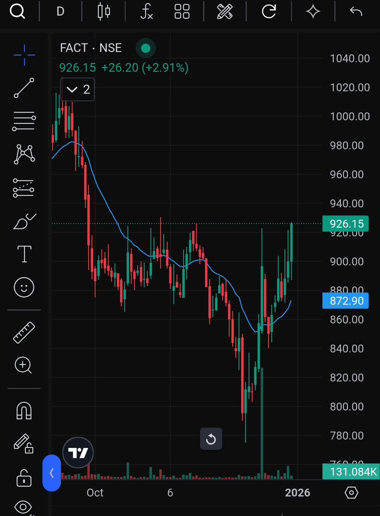Screen dimensions: 380x516
Task: Select the ruler measure tool
Action: 24,333
